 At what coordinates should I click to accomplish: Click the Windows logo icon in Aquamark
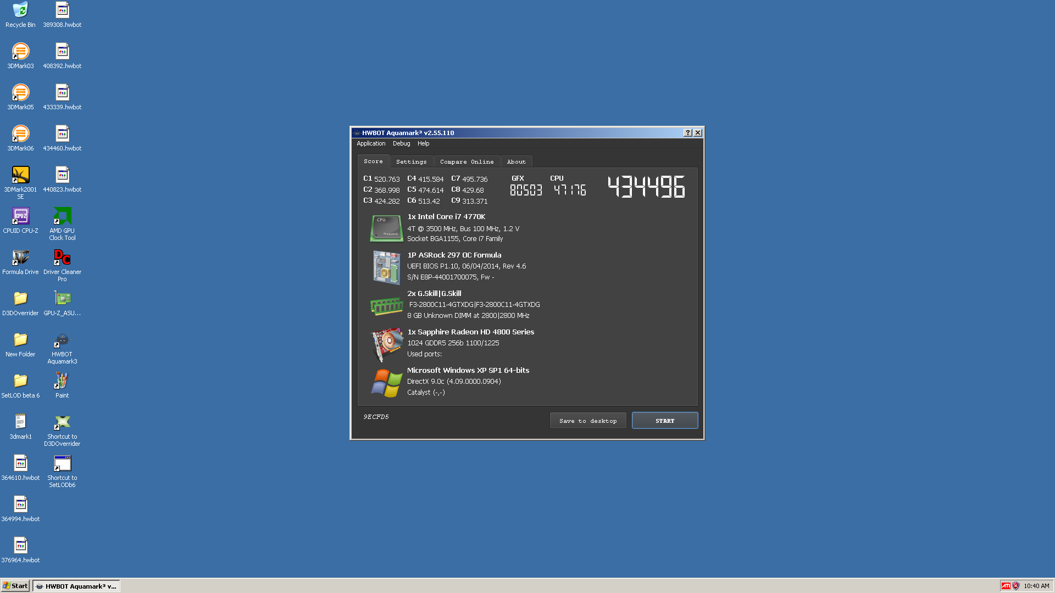coord(386,383)
